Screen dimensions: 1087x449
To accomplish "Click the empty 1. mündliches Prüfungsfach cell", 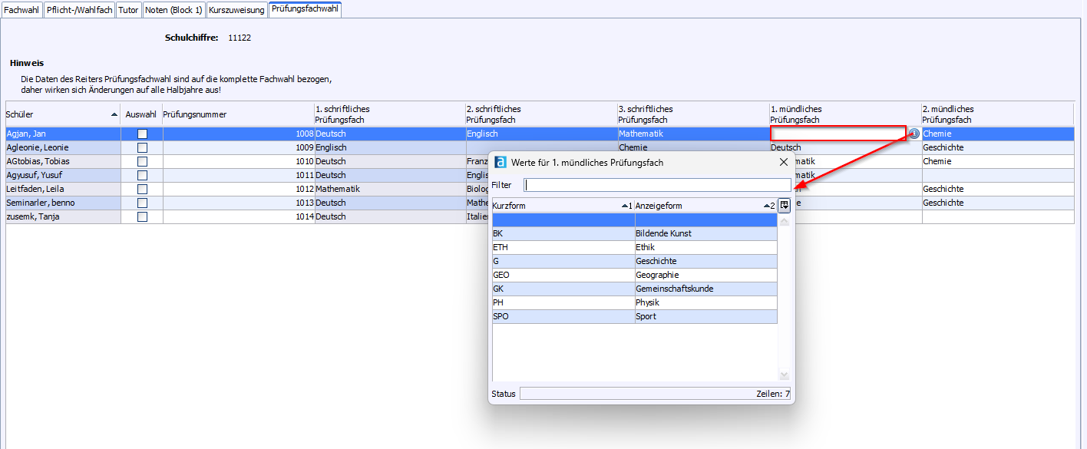I will (x=838, y=134).
